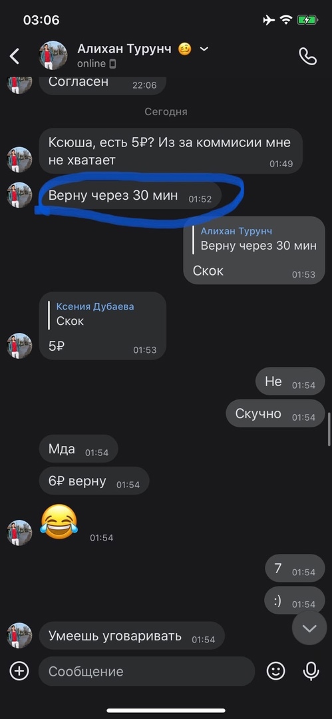Expand chat options chevron beside contact name
The width and height of the screenshot is (332, 719).
[204, 49]
